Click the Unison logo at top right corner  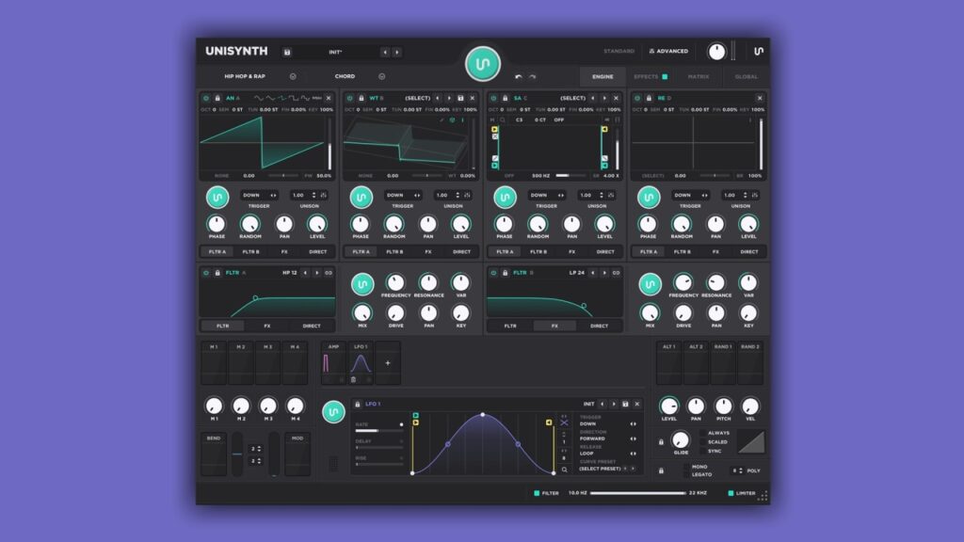(x=759, y=52)
